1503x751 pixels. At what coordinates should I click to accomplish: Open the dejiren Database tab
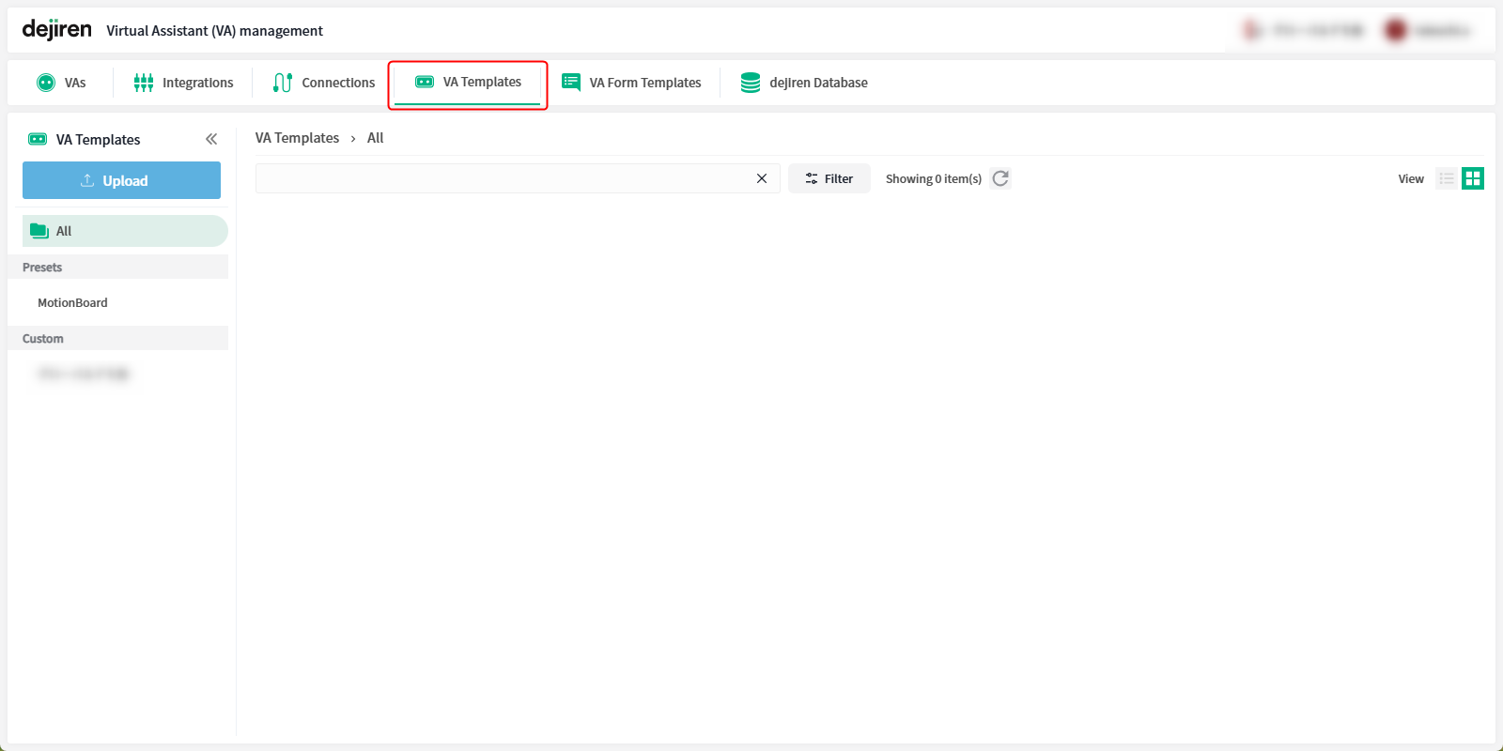pos(804,83)
